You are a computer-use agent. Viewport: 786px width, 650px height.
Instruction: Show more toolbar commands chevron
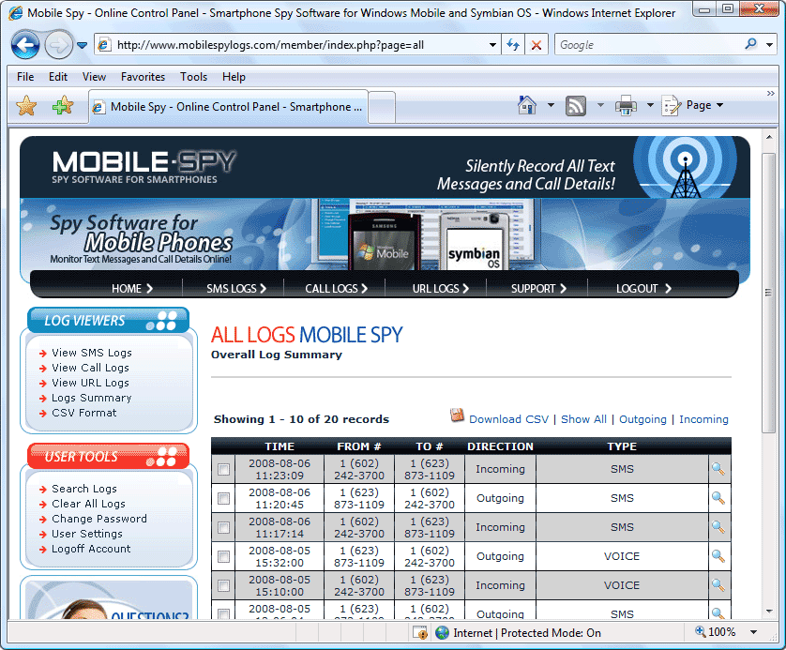[x=770, y=93]
